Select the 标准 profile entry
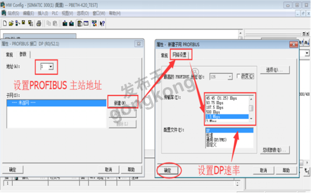This screenshot has width=311, height=193. coord(230,135)
